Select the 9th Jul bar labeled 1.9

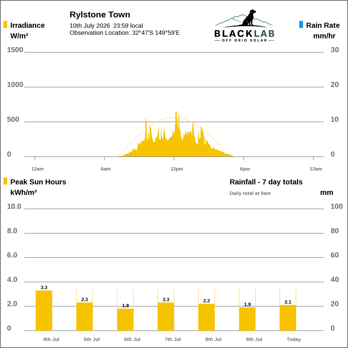click(247, 319)
